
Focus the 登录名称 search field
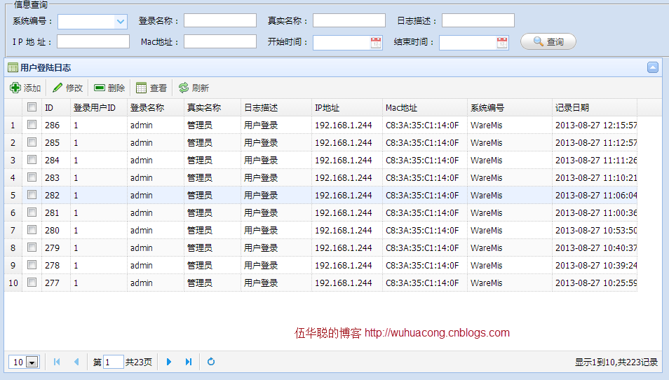(220, 20)
